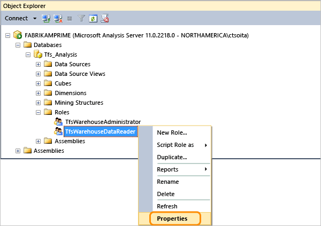Collapse the Roles folder
This screenshot has width=321, height=226.
point(38,112)
